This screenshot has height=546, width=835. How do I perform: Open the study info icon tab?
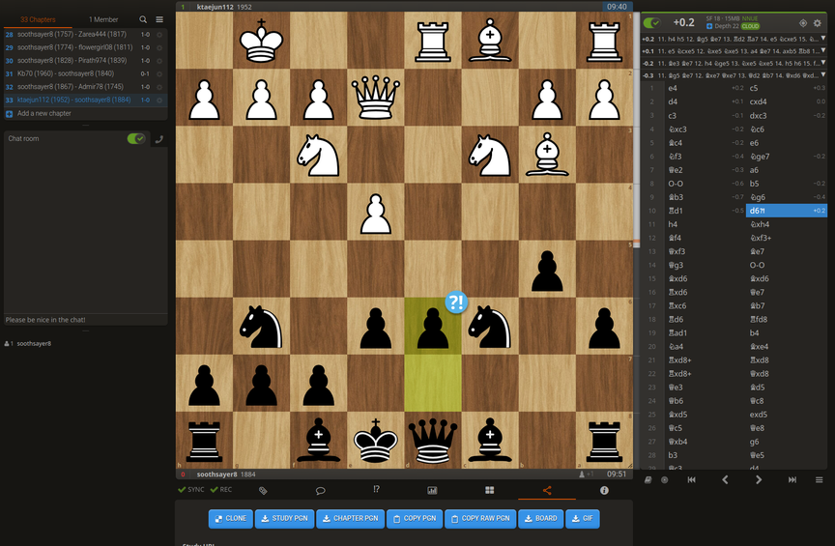pos(604,490)
